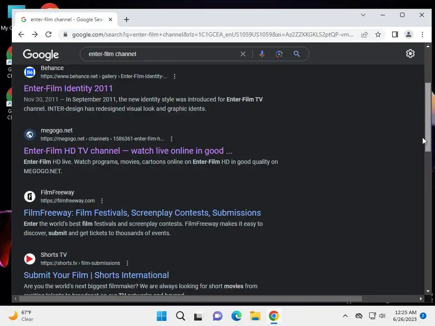Clear the Google search box text
The width and height of the screenshot is (435, 326).
(243, 54)
